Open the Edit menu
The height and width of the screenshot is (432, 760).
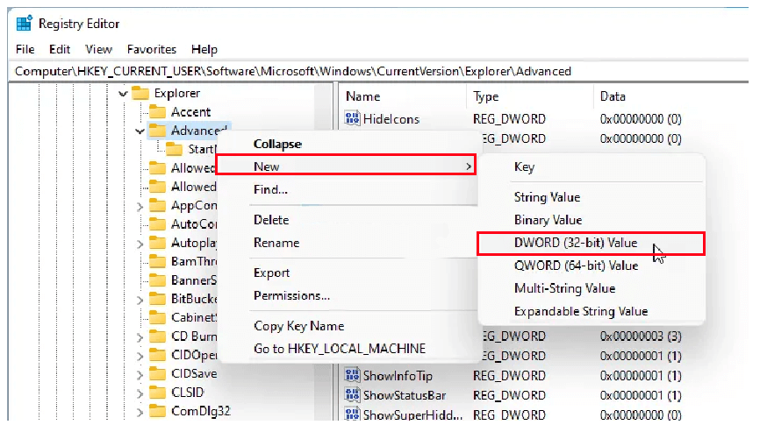pos(60,49)
